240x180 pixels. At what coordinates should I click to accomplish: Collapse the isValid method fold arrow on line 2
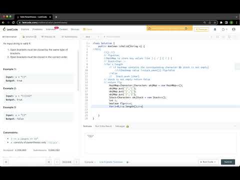pyautogui.click(x=89, y=46)
